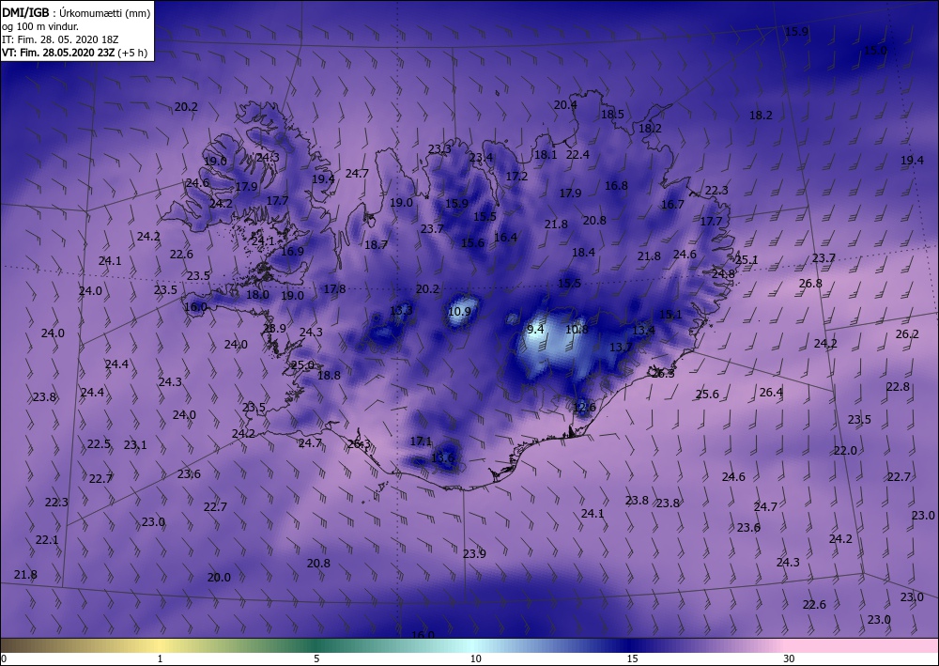Select the value label "22.4"
Screen dimensions: 939x666
pyautogui.click(x=577, y=154)
